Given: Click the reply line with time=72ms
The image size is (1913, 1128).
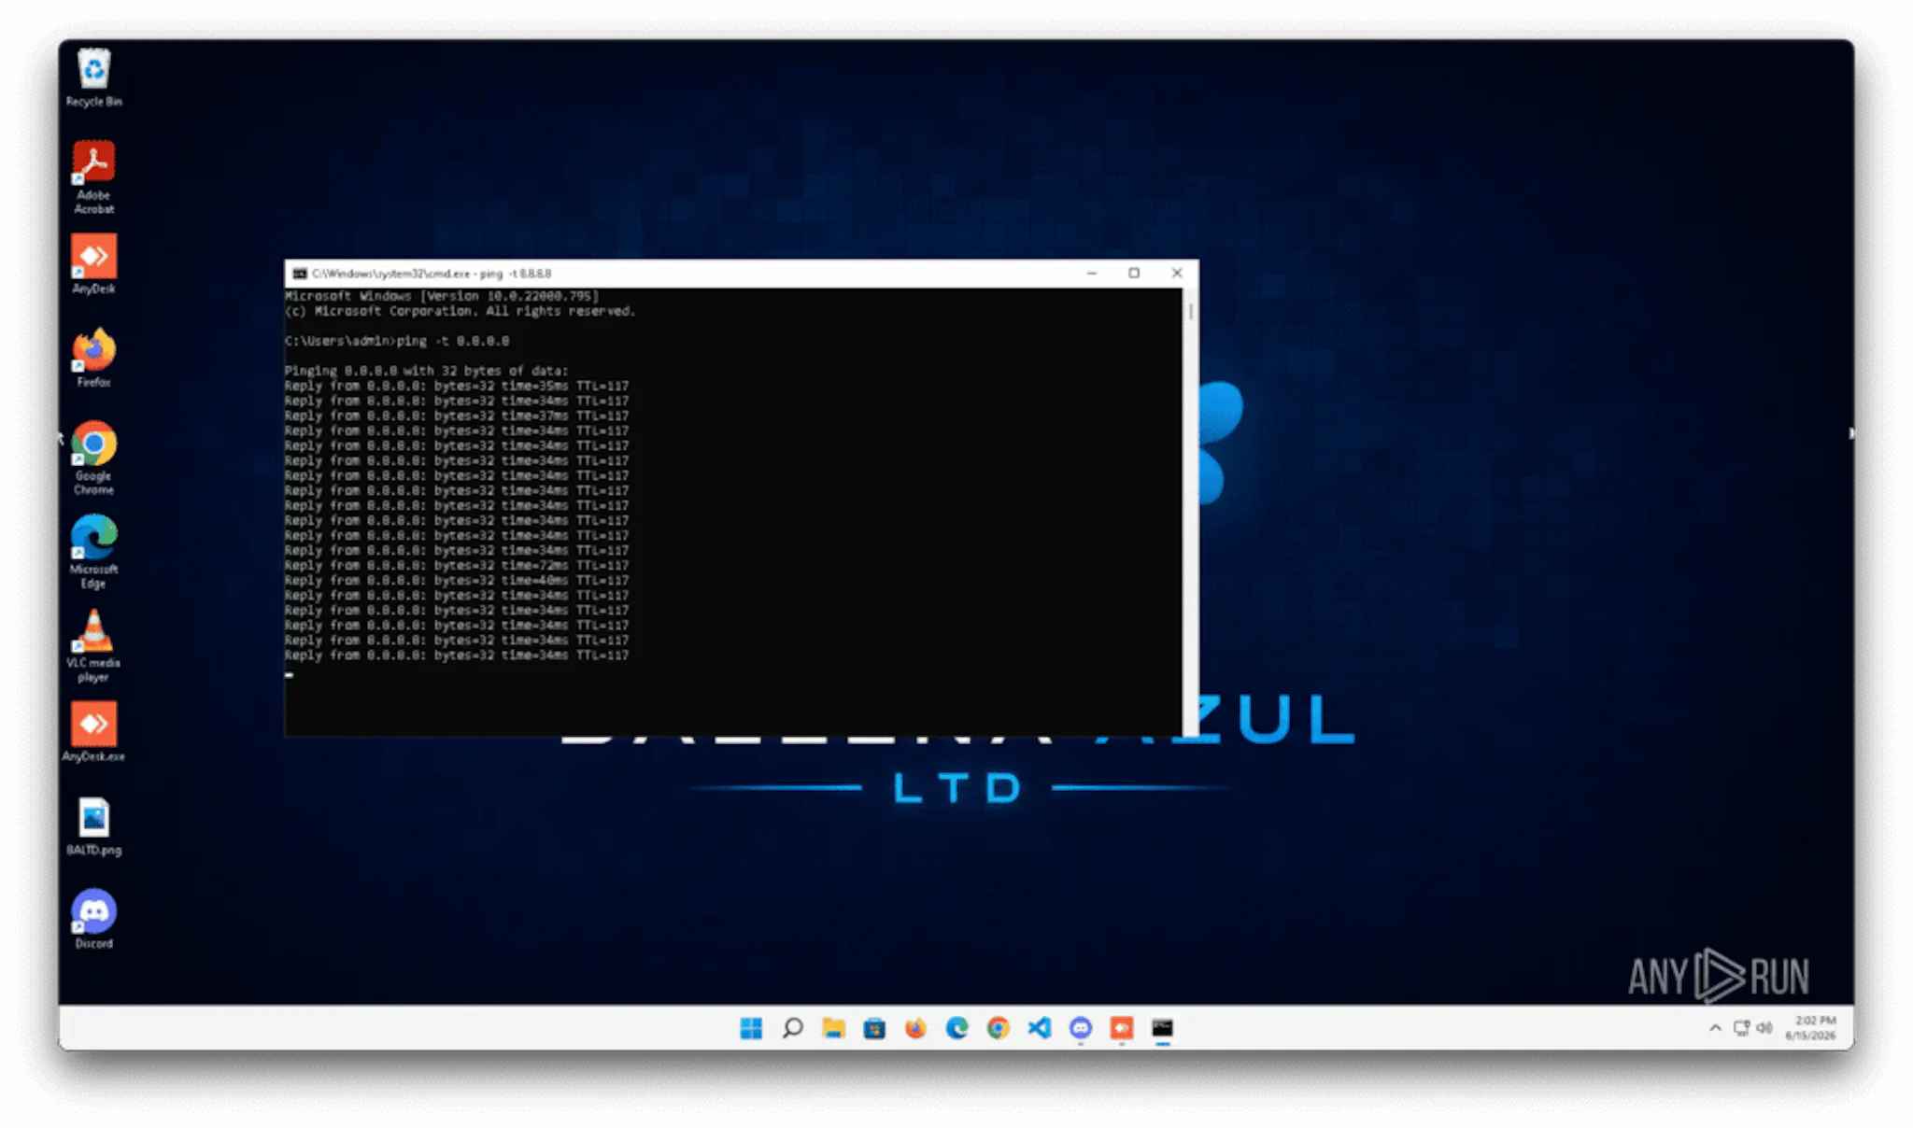Looking at the screenshot, I should 457,566.
